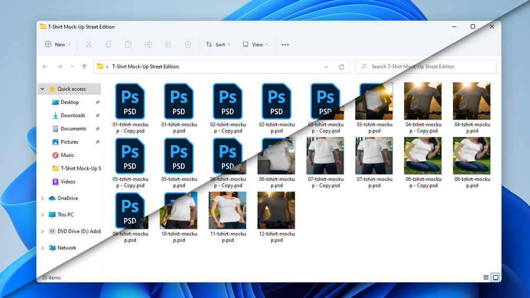Select 01-tshirt-mockup.psd file icon

tap(179, 101)
